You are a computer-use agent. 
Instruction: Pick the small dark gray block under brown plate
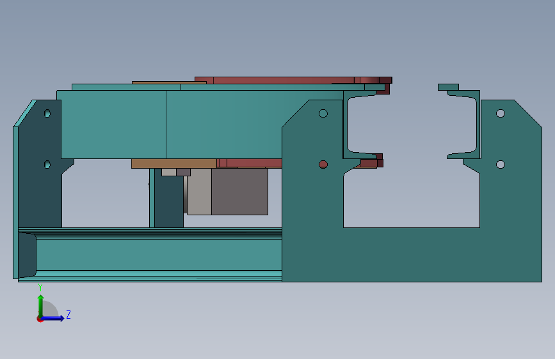[x=183, y=172]
